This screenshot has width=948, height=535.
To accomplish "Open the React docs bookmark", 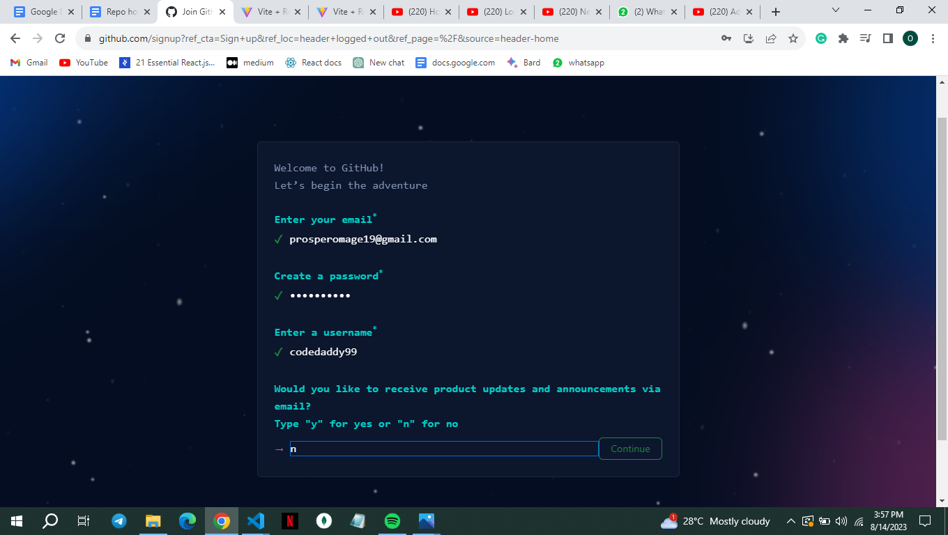I will pos(314,63).
